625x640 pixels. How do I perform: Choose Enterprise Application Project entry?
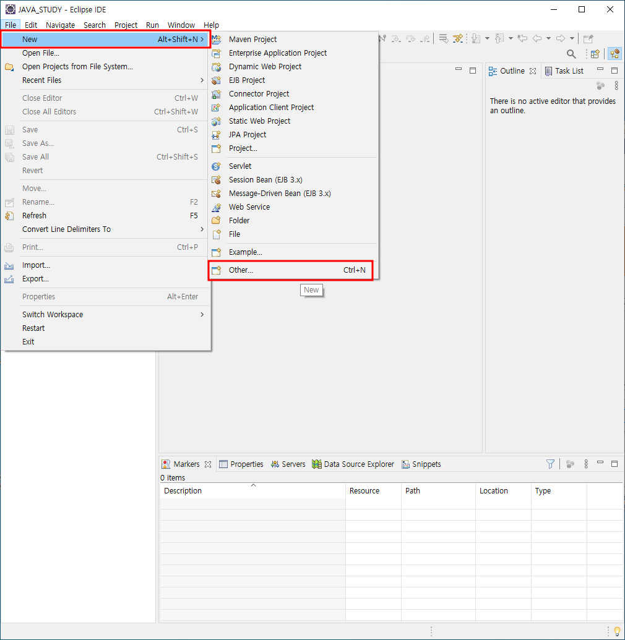point(293,53)
